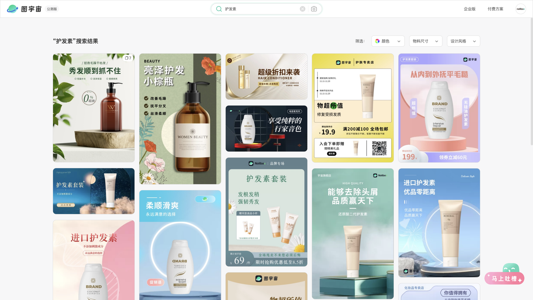Click the 马上吐槽 feedback button

coord(504,278)
